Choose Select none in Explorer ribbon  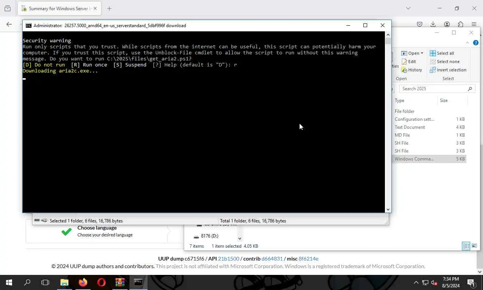point(445,62)
